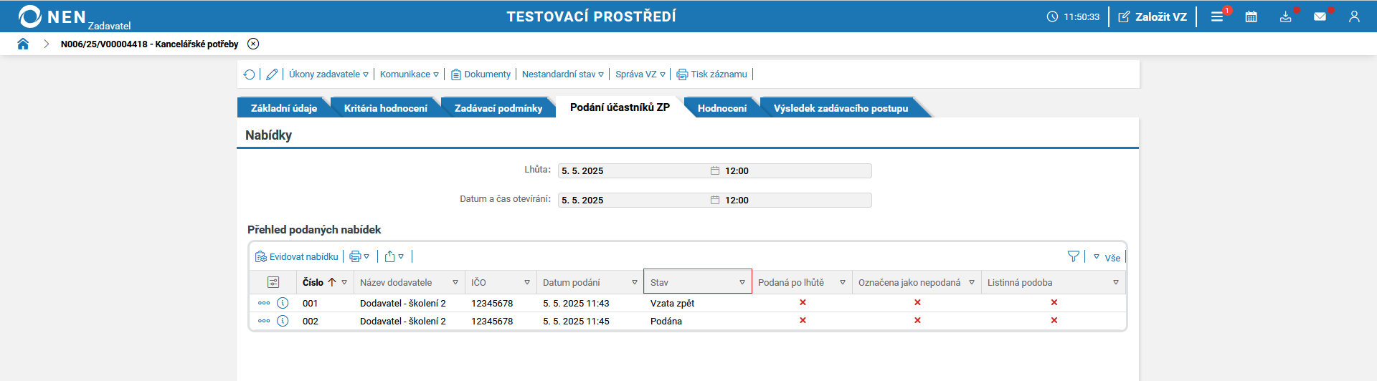This screenshot has height=381, width=1377.
Task: Click the refresh record icon
Action: (x=249, y=74)
